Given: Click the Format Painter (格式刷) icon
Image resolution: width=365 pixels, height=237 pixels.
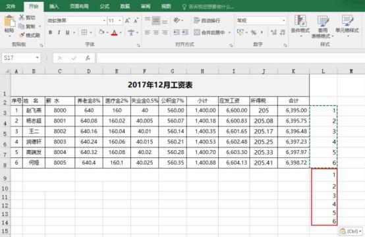Looking at the screenshot, I should [22, 35].
